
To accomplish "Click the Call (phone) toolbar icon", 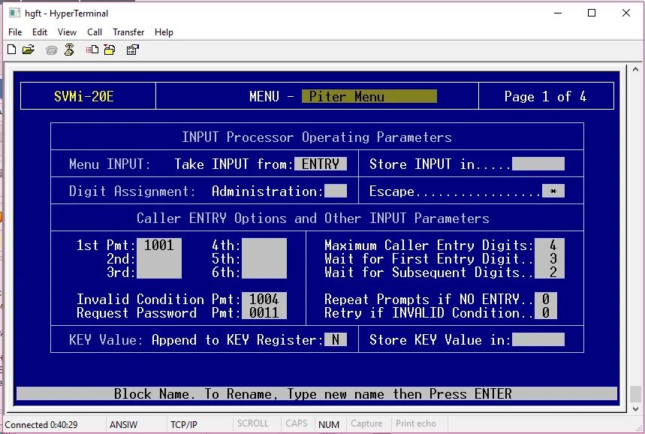I will pos(51,50).
